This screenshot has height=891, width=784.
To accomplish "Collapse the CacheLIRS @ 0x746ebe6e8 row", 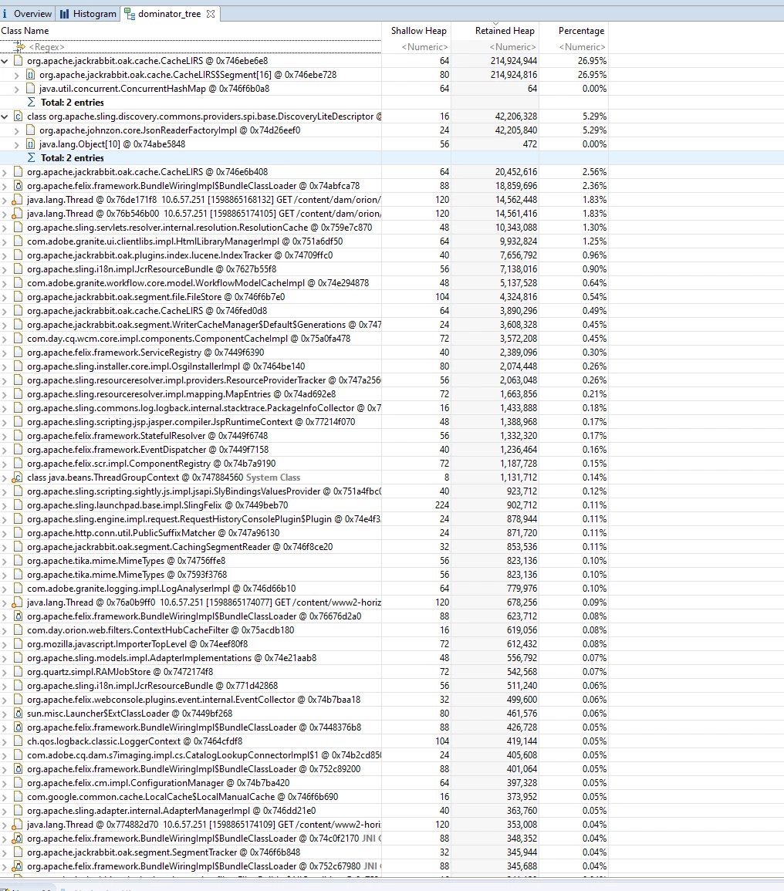I will pos(5,61).
